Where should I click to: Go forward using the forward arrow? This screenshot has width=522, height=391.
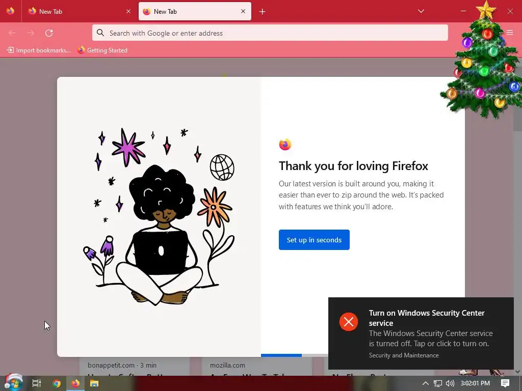31,33
